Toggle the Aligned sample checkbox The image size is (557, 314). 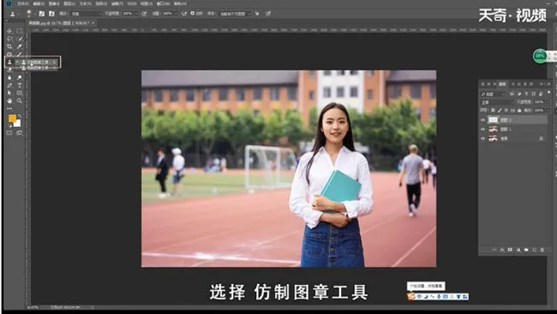[192, 14]
